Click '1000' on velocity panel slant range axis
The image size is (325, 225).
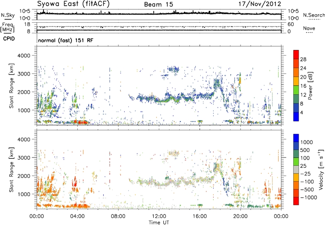tap(24, 194)
